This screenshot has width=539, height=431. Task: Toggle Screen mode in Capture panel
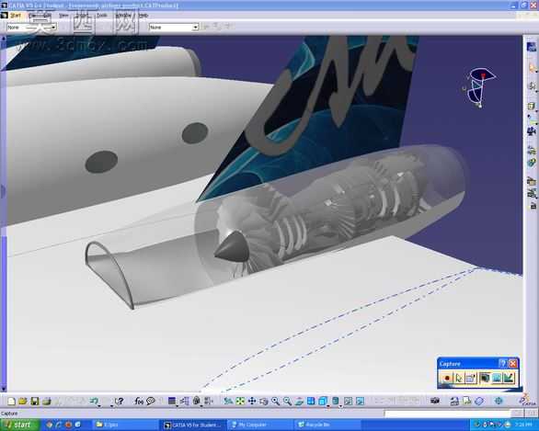(485, 378)
